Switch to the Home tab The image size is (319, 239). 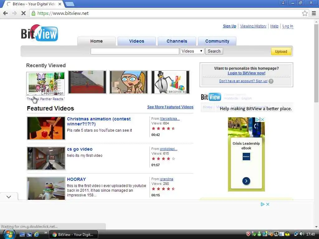pyautogui.click(x=97, y=41)
